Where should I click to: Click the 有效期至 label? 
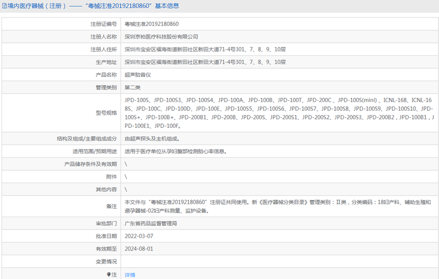pyautogui.click(x=106, y=249)
